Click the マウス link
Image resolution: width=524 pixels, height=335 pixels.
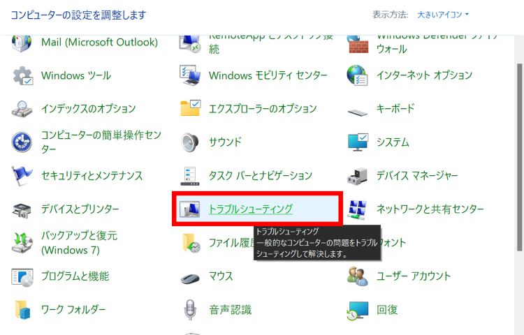pyautogui.click(x=221, y=276)
